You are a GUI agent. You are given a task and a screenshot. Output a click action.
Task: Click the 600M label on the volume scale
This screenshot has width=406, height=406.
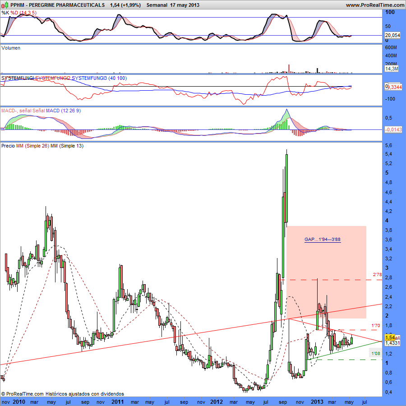[x=391, y=48]
